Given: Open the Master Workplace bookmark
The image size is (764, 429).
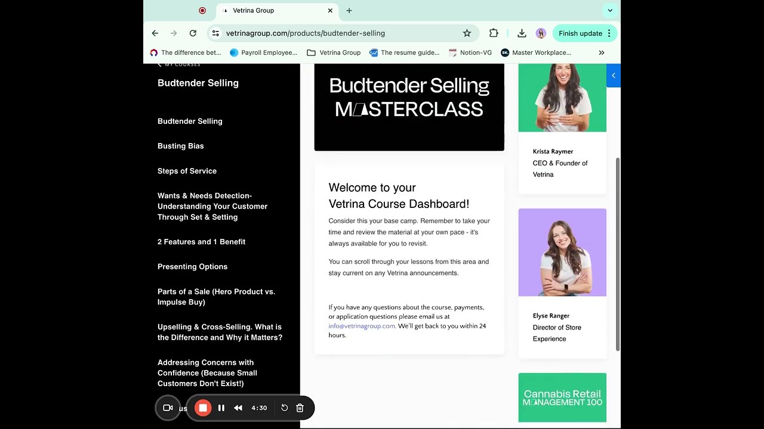Looking at the screenshot, I should tap(536, 52).
